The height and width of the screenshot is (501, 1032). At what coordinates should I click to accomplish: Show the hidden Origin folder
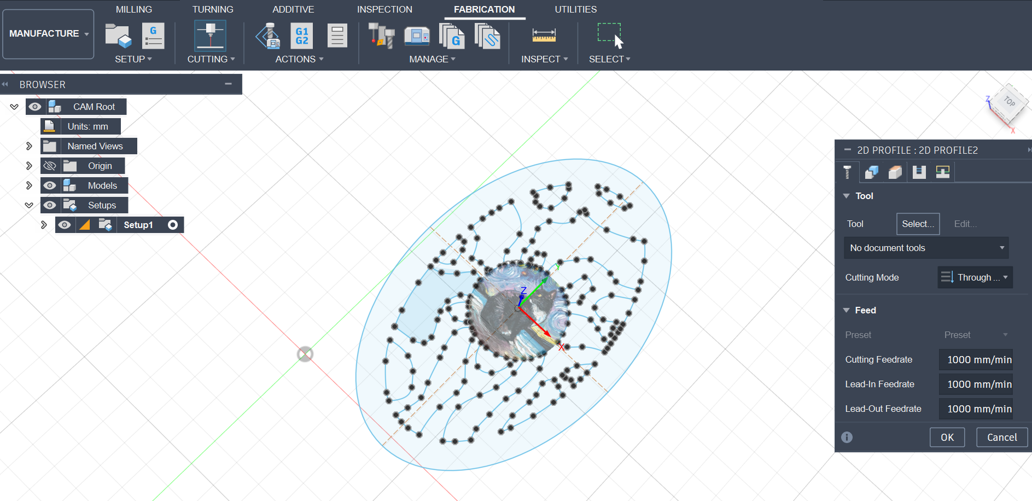click(x=50, y=166)
